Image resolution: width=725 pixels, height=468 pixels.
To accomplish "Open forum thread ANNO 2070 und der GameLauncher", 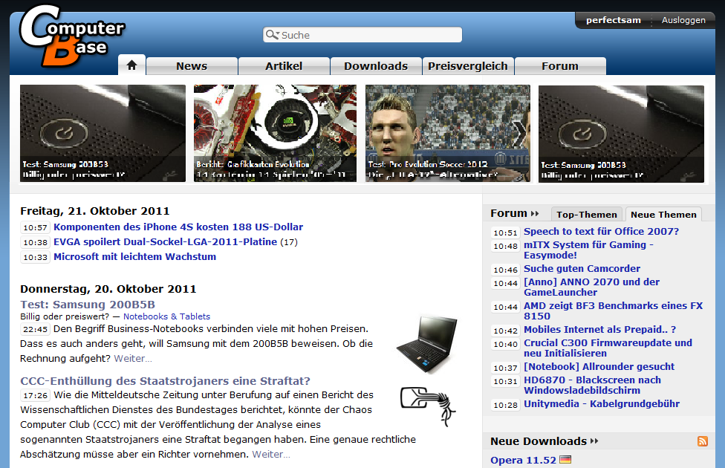I will point(591,287).
